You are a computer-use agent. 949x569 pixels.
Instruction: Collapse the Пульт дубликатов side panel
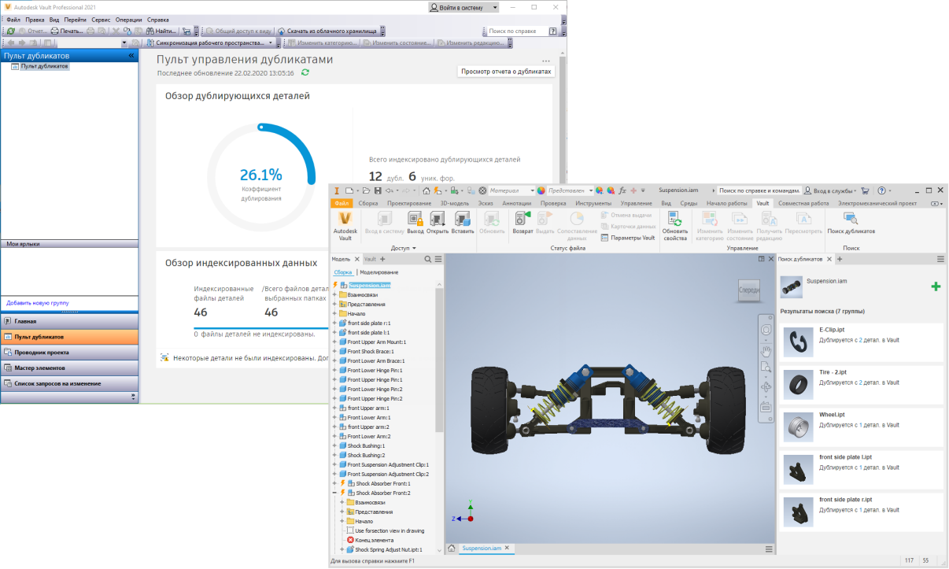pyautogui.click(x=132, y=56)
